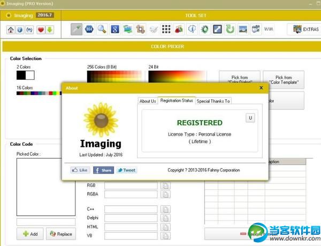The width and height of the screenshot is (321, 246).
Task: Select the Color Picker eyedropper tool
Action: click(77, 29)
